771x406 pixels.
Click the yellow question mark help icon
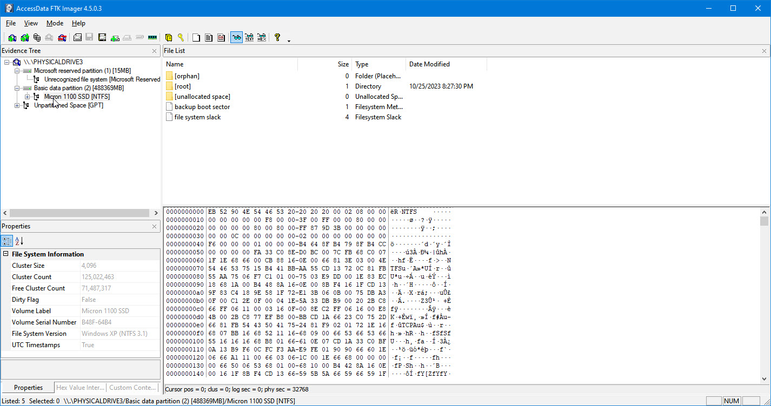coord(277,38)
